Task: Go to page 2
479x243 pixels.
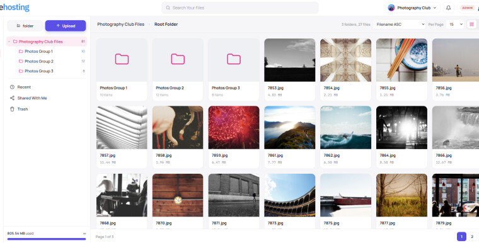Action: (472, 237)
